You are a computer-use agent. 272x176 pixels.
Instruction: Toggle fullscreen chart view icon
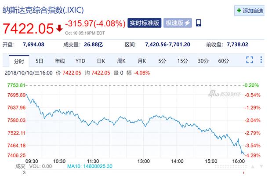pos(250,60)
